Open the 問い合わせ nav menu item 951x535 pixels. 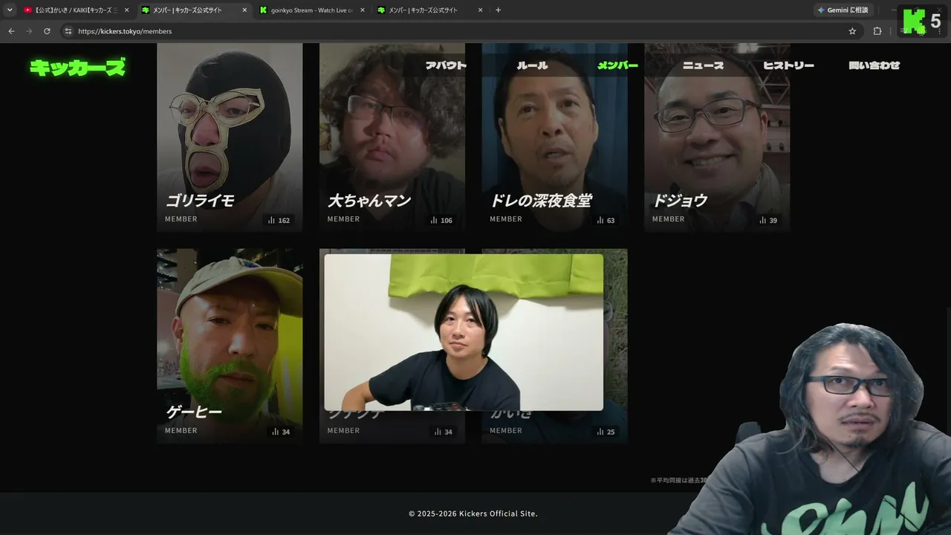(874, 65)
